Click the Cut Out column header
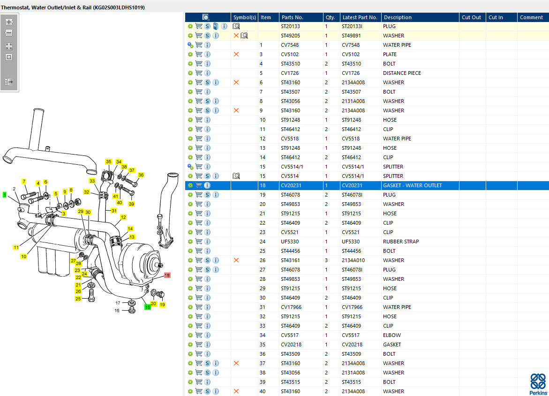The width and height of the screenshot is (549, 396). coord(472,17)
